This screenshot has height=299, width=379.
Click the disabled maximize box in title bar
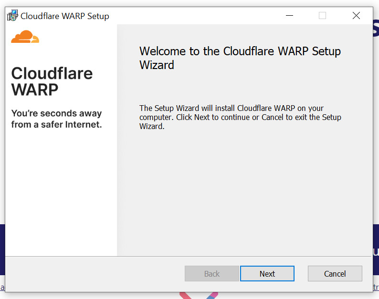(322, 16)
